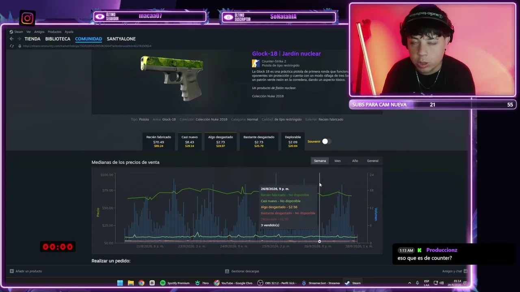Click the downloads icon in Steam footer
This screenshot has height=292, width=520.
(x=227, y=271)
